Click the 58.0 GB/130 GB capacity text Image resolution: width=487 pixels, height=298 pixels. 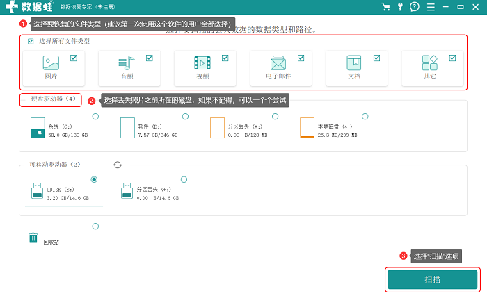pos(68,135)
